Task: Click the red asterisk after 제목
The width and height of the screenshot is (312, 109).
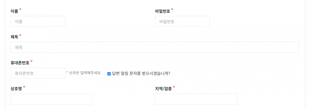Action: pos(20,35)
